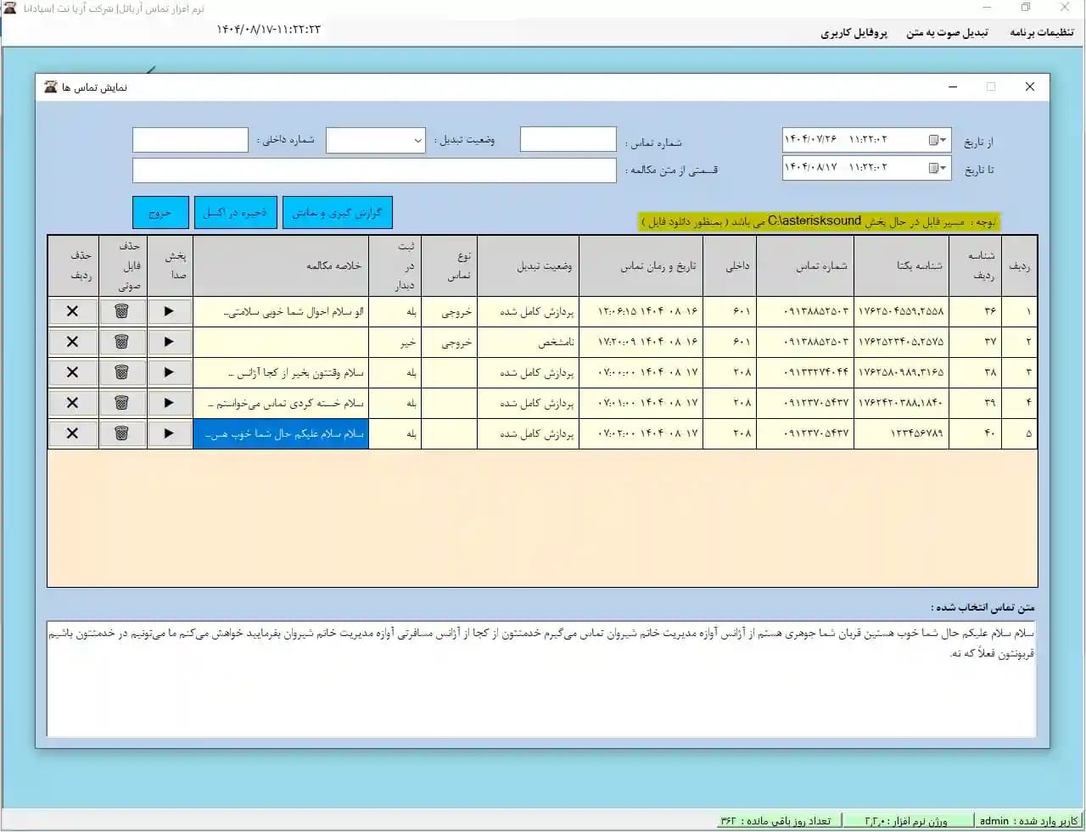Image resolution: width=1086 pixels, height=832 pixels.
Task: Open the از تاریخ date picker dropdown
Action: [x=937, y=140]
